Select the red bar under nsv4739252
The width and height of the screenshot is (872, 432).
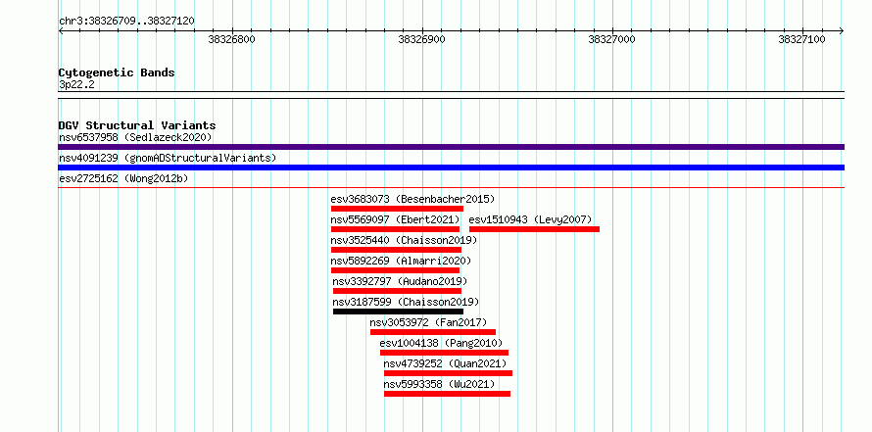(x=448, y=373)
